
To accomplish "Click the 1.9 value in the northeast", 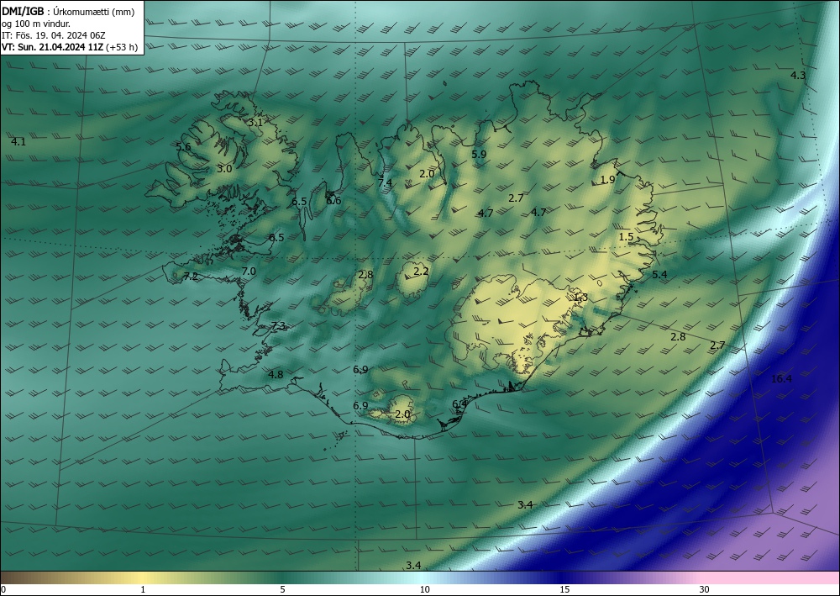I will pos(607,180).
